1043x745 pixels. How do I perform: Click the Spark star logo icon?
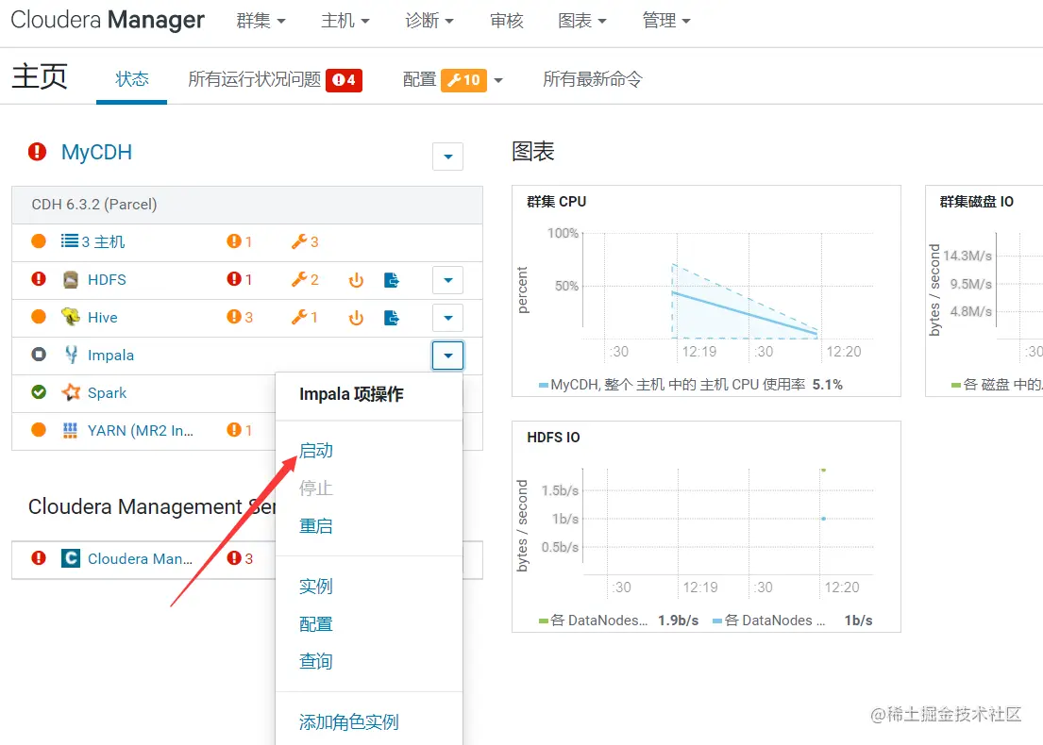click(71, 392)
